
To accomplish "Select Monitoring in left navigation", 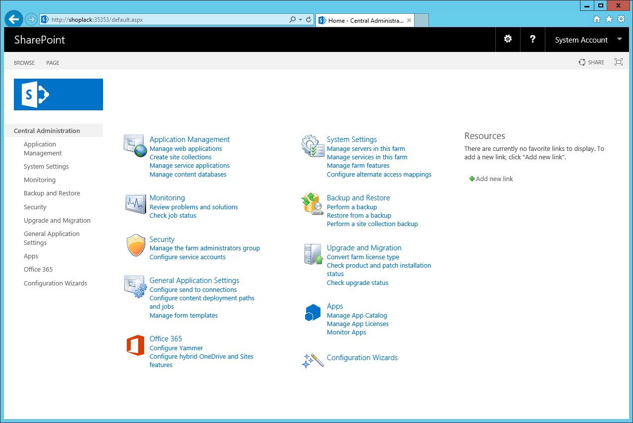I will point(40,180).
